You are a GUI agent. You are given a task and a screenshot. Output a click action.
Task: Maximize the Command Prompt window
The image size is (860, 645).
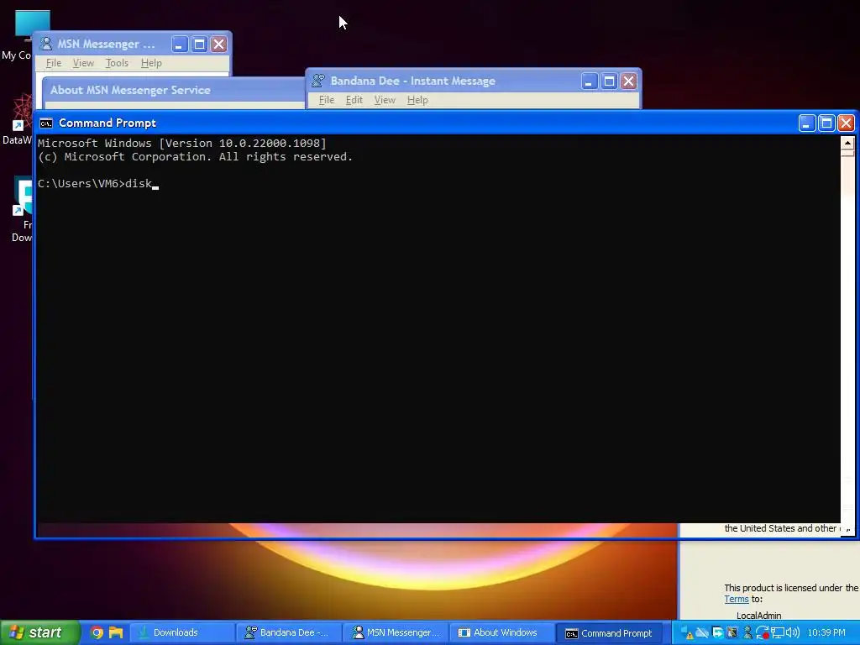coord(826,123)
